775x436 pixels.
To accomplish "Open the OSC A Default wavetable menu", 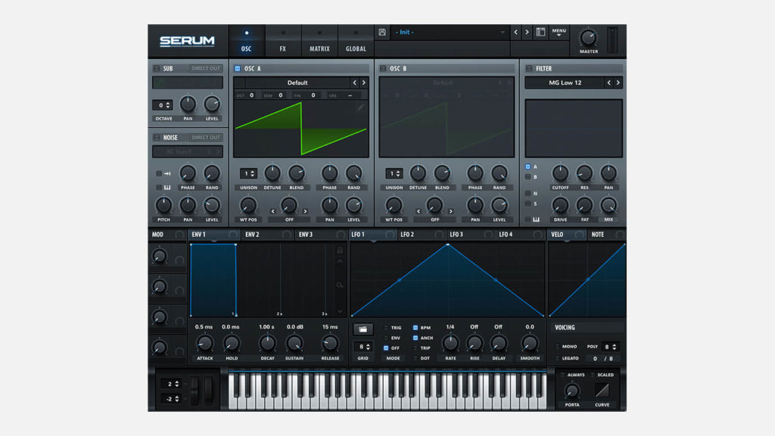I will [297, 83].
